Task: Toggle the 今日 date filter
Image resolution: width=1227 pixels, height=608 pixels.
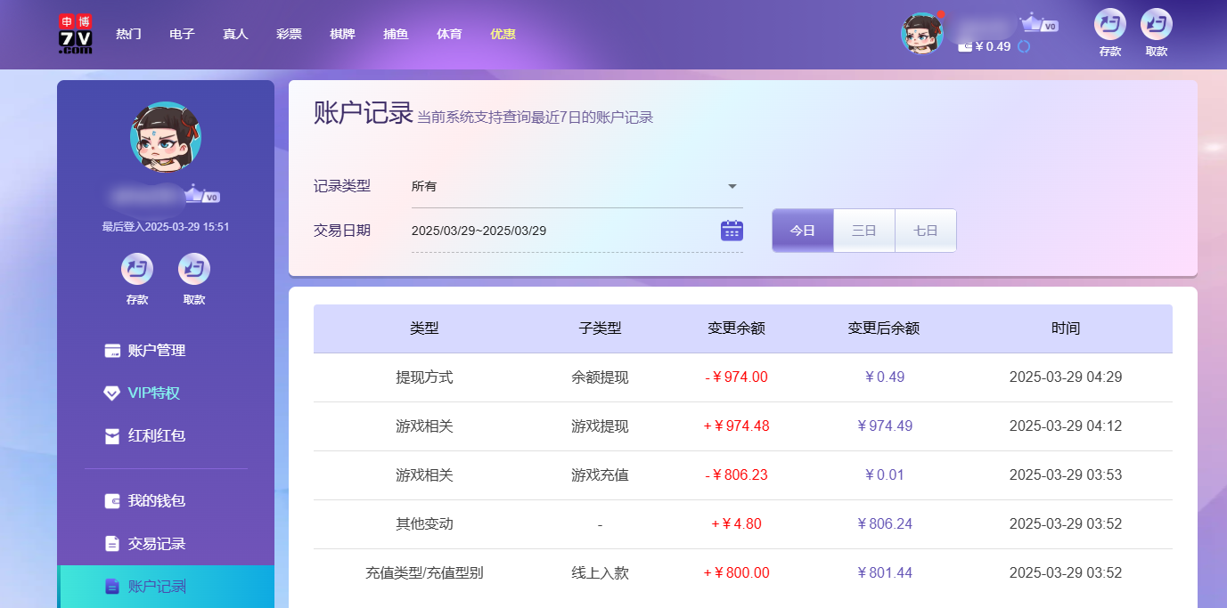Action: pos(802,230)
